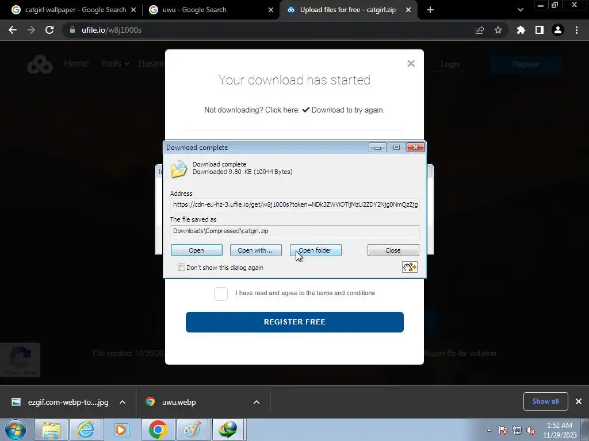Open a new browser tab
The width and height of the screenshot is (589, 441).
click(x=430, y=10)
